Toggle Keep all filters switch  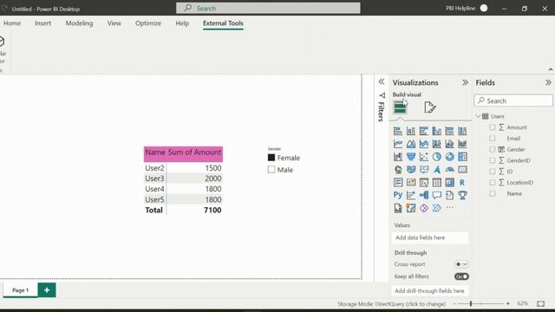click(461, 276)
